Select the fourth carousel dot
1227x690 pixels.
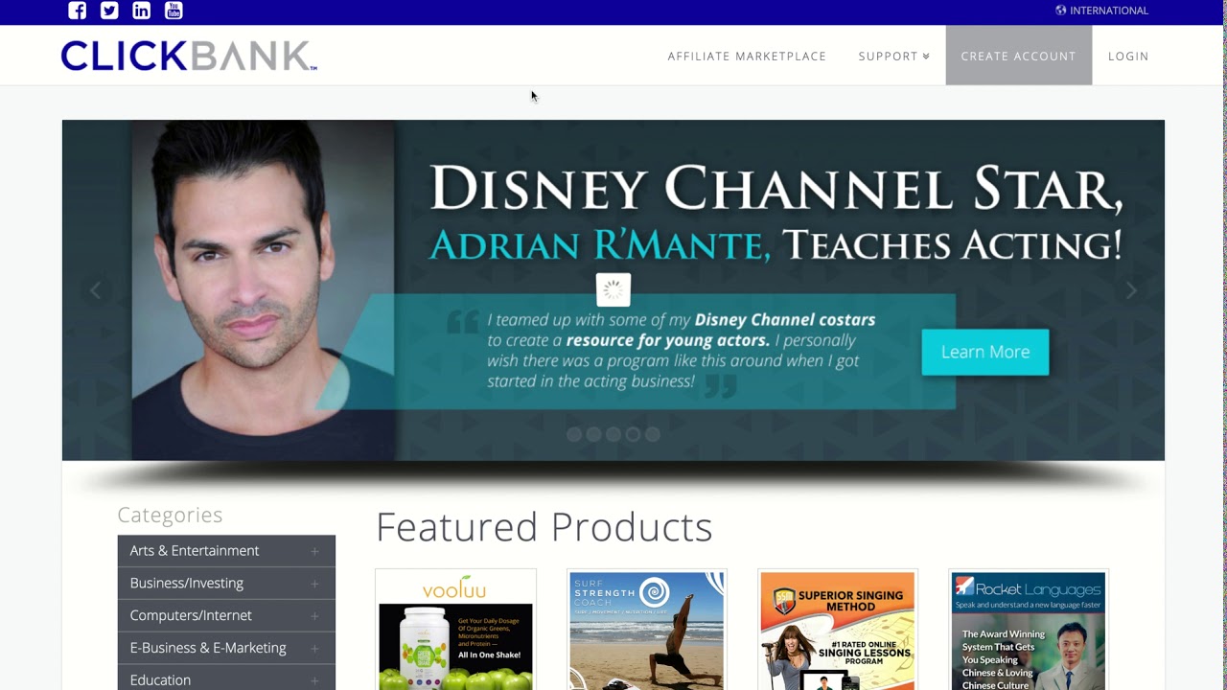tap(633, 434)
